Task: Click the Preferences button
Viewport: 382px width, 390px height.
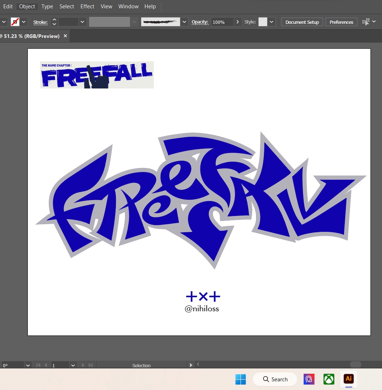Action: [x=341, y=22]
